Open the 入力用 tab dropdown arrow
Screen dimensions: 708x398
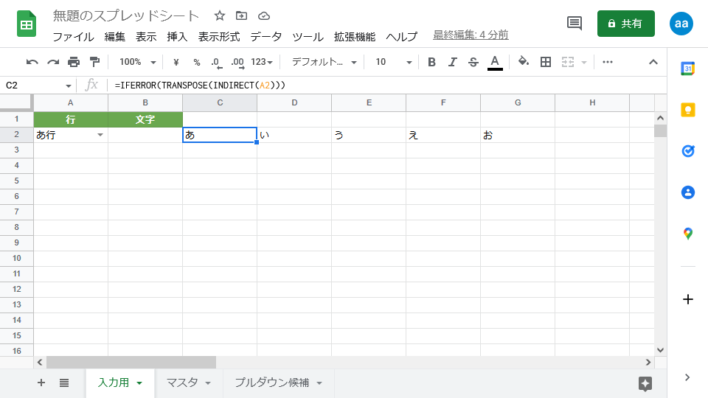pos(139,383)
